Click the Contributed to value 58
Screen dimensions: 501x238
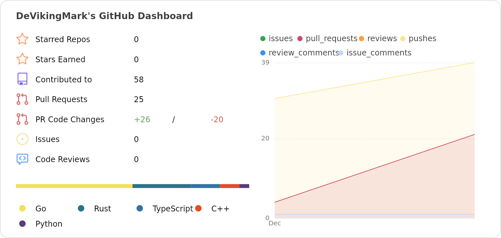click(x=139, y=80)
